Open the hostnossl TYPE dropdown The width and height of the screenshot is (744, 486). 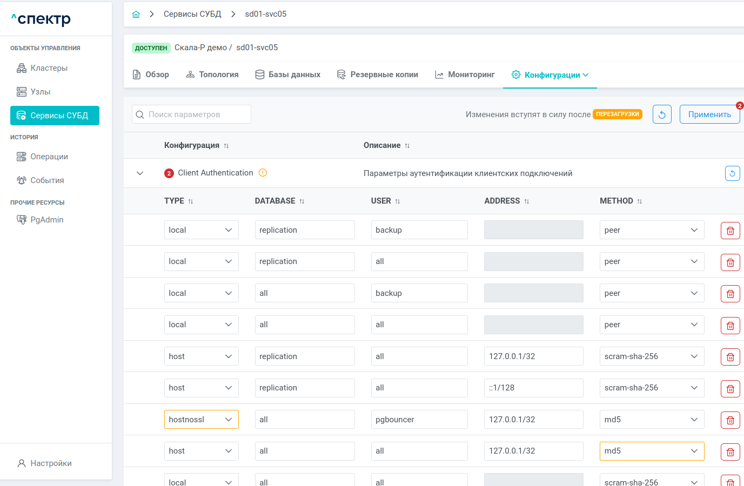201,420
